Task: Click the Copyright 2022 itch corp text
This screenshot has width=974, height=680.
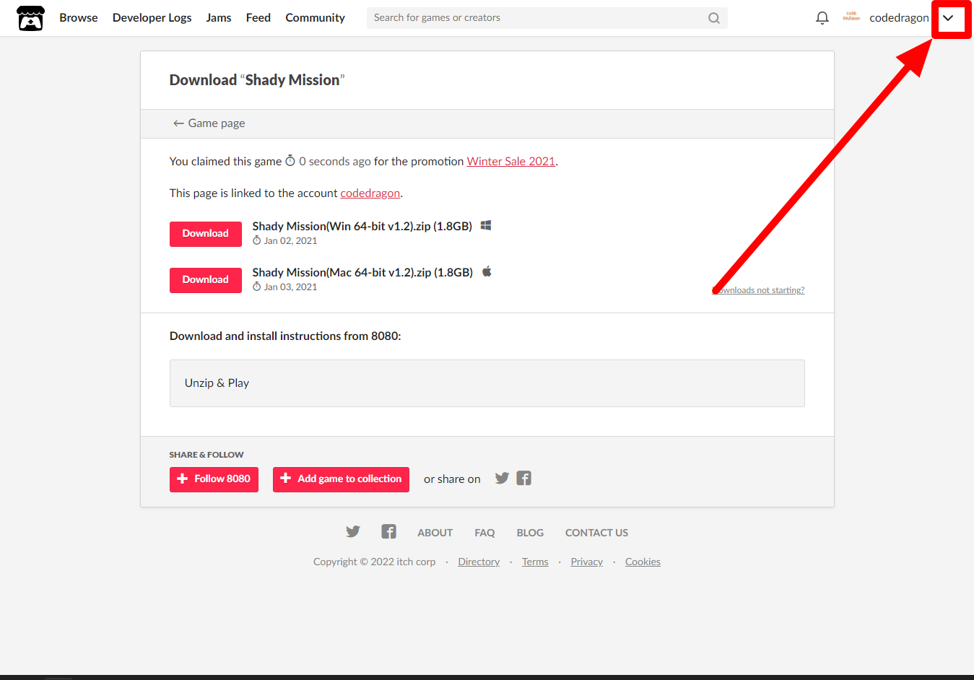Action: (x=374, y=562)
